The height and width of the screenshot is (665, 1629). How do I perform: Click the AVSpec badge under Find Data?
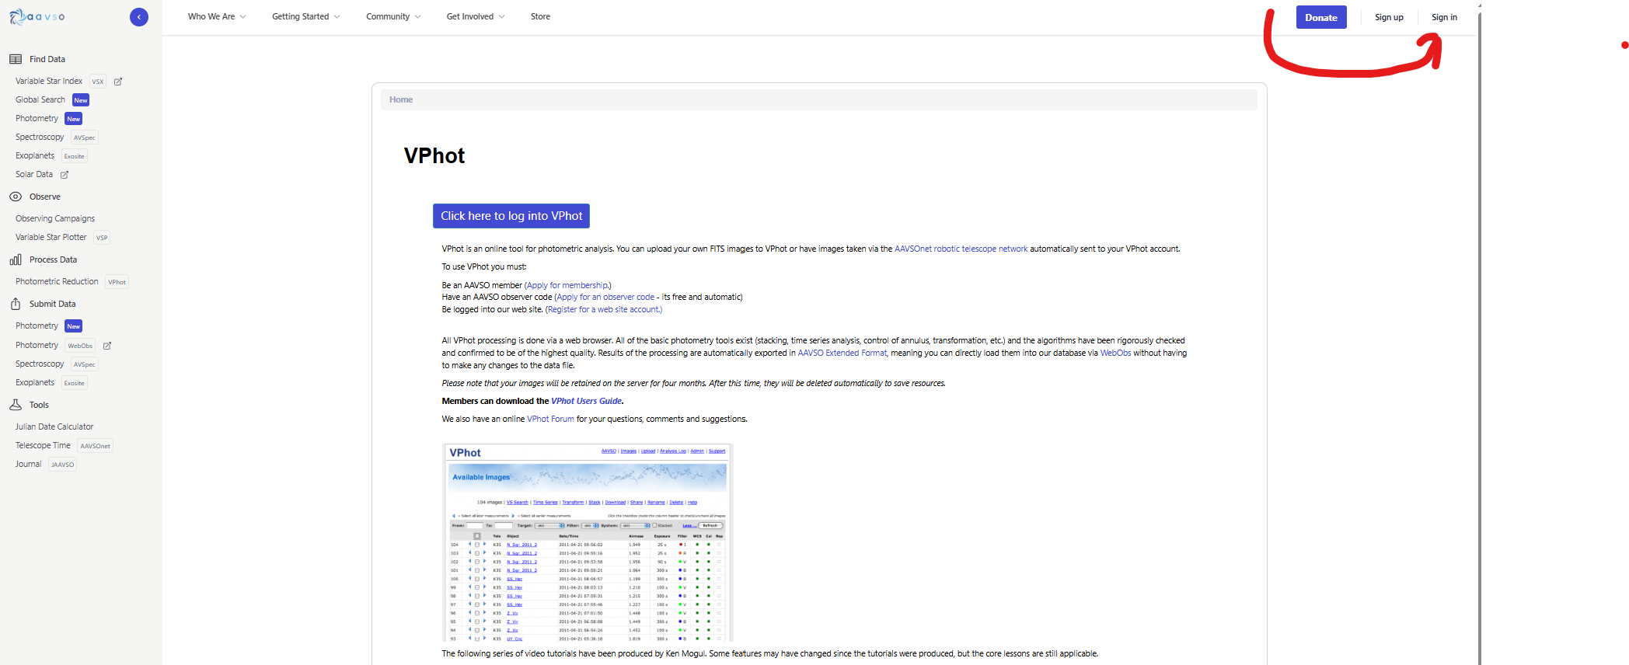point(85,138)
